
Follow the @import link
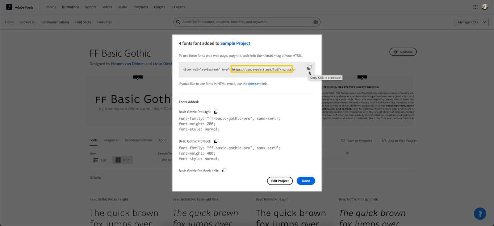click(254, 84)
